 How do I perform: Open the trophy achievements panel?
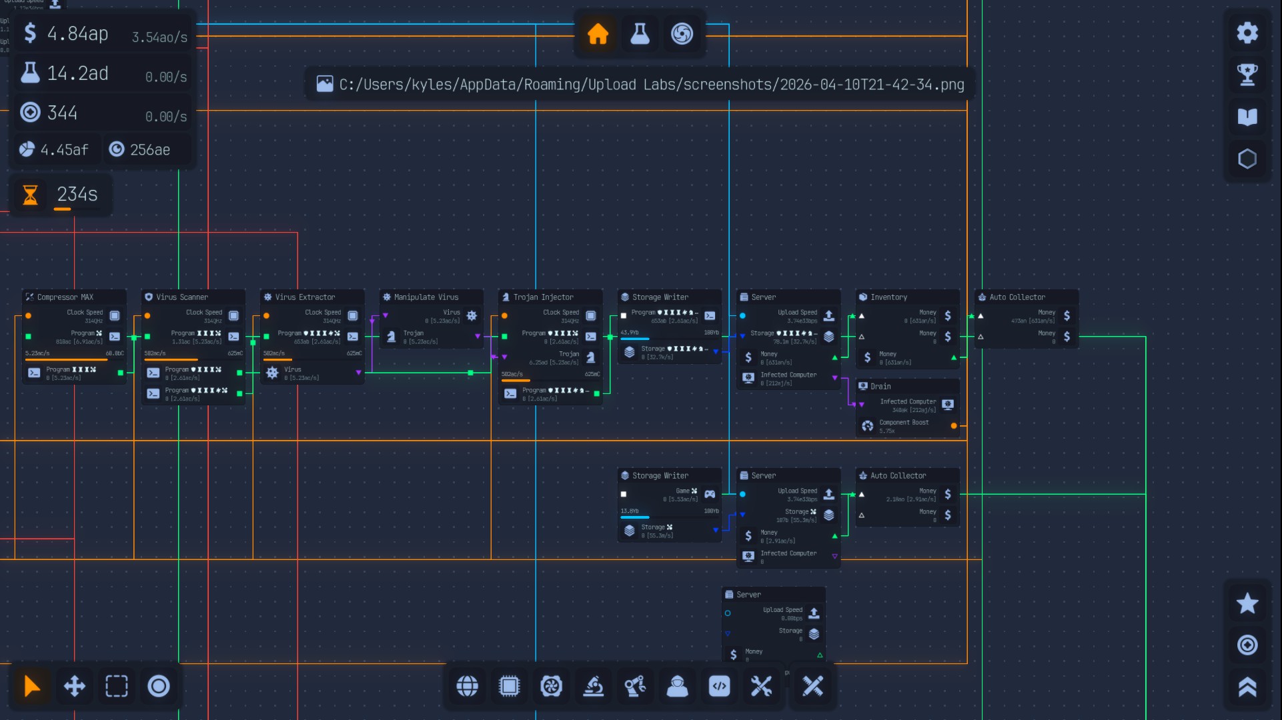[x=1247, y=75]
